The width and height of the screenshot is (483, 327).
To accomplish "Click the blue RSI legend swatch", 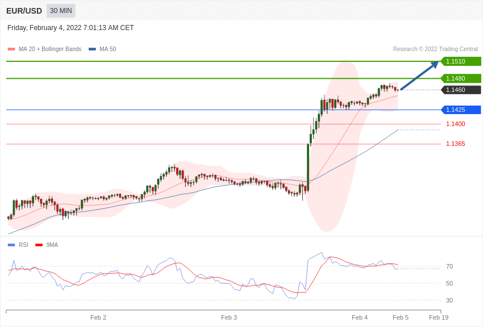I will 11,245.
